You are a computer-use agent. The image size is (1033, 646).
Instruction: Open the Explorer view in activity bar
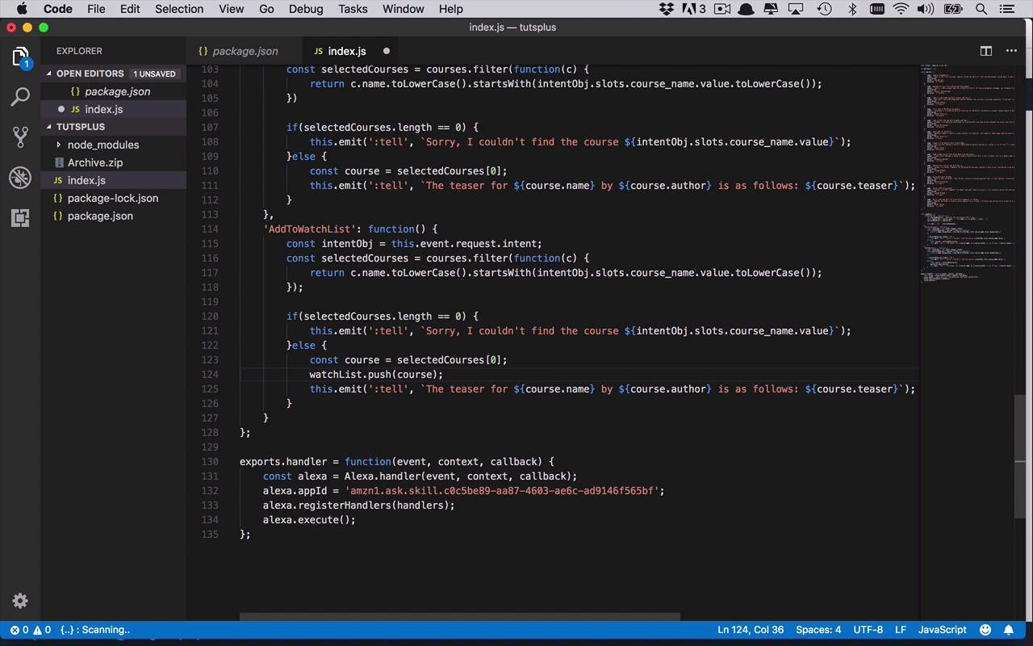click(x=20, y=57)
